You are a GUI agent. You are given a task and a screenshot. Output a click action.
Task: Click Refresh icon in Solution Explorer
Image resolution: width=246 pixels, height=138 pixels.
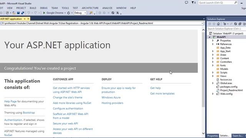pos(236,24)
